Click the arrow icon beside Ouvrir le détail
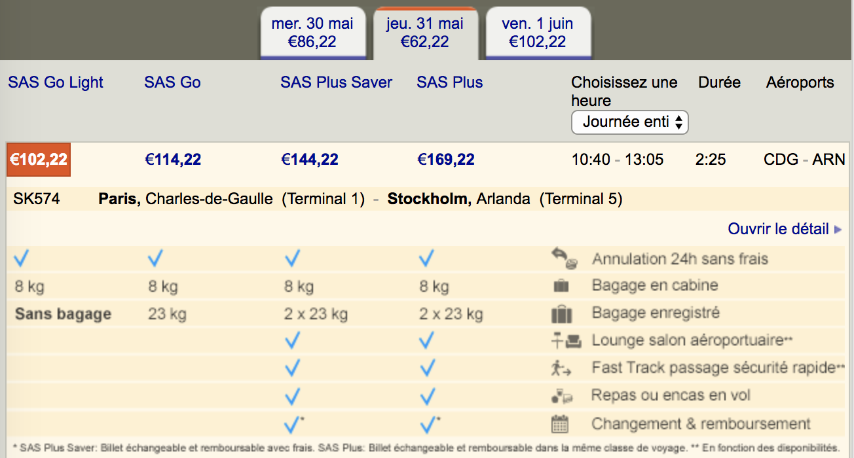Screen dimensions: 854x458 click(838, 230)
